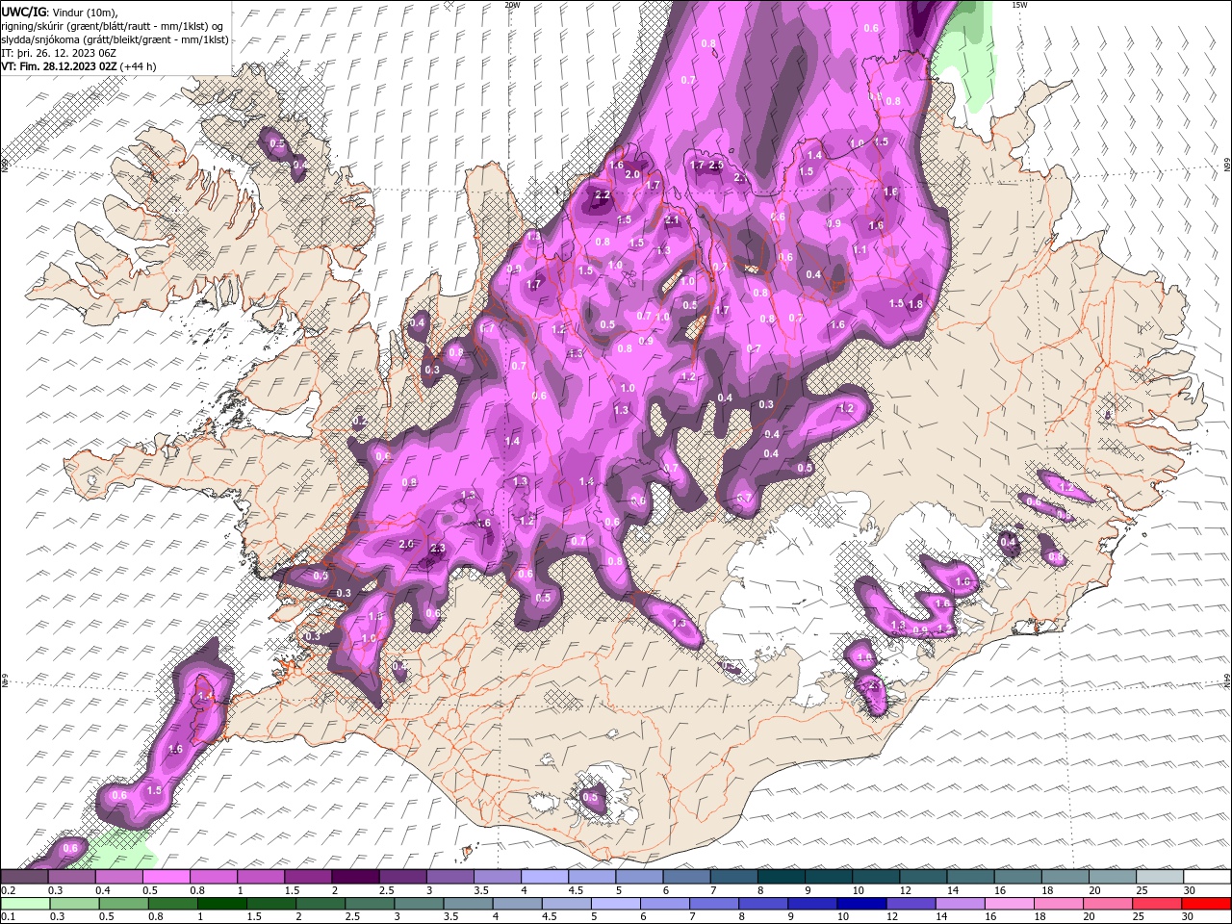Image resolution: width=1232 pixels, height=924 pixels.
Task: Click rain scale swatch between 20 and 25
Action: 1109,904
